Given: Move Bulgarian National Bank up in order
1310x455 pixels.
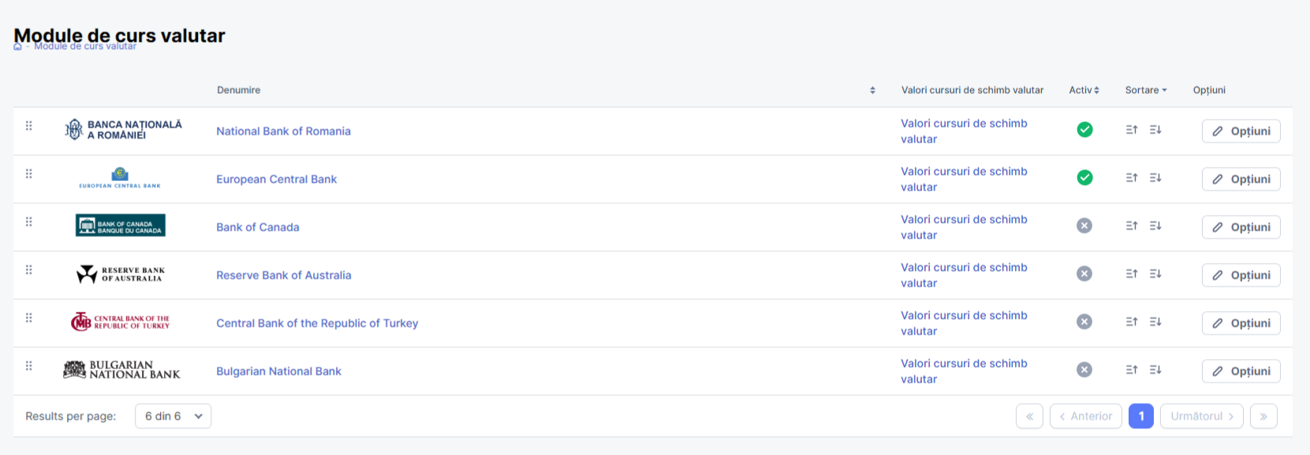Looking at the screenshot, I should [1132, 370].
